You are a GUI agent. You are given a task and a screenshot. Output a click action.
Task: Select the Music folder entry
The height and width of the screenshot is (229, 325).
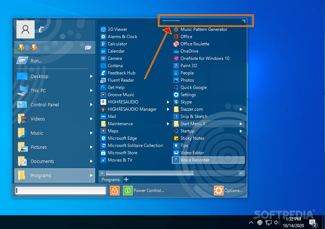(x=55, y=133)
